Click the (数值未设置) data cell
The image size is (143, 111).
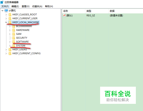[116, 15]
